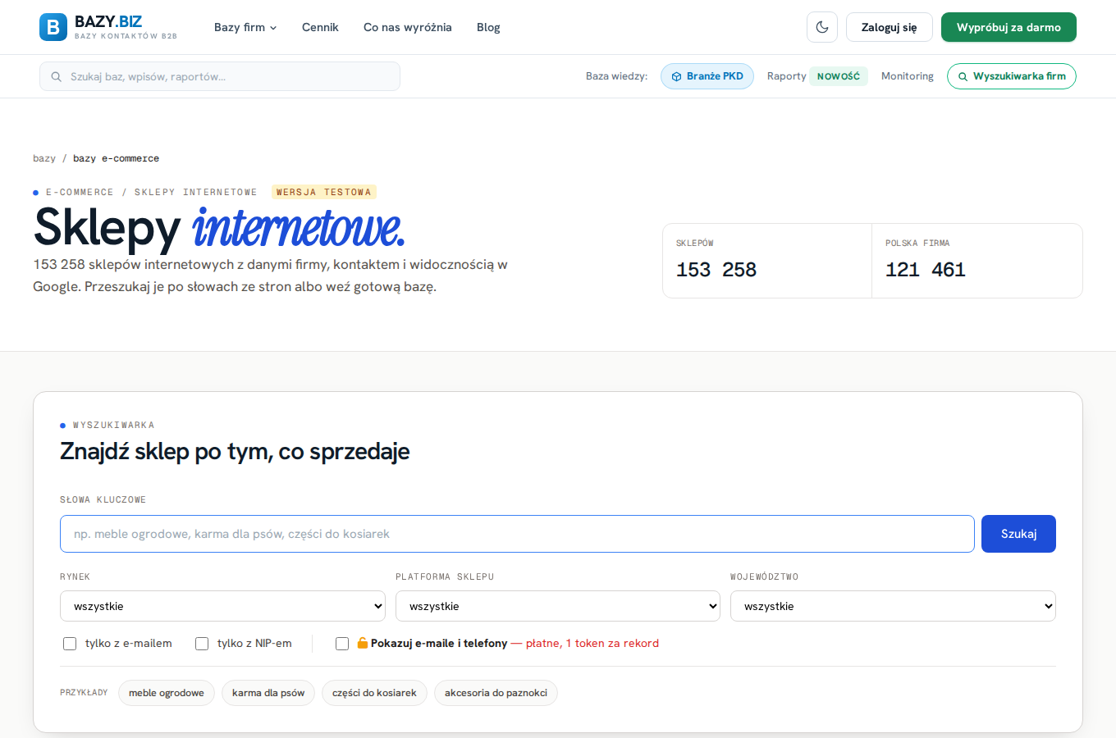Click the cube icon on Branże PKD

click(677, 76)
